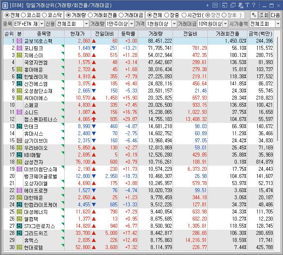Click the arrow icon in the title bar
This screenshot has width=283, height=255.
click(208, 6)
